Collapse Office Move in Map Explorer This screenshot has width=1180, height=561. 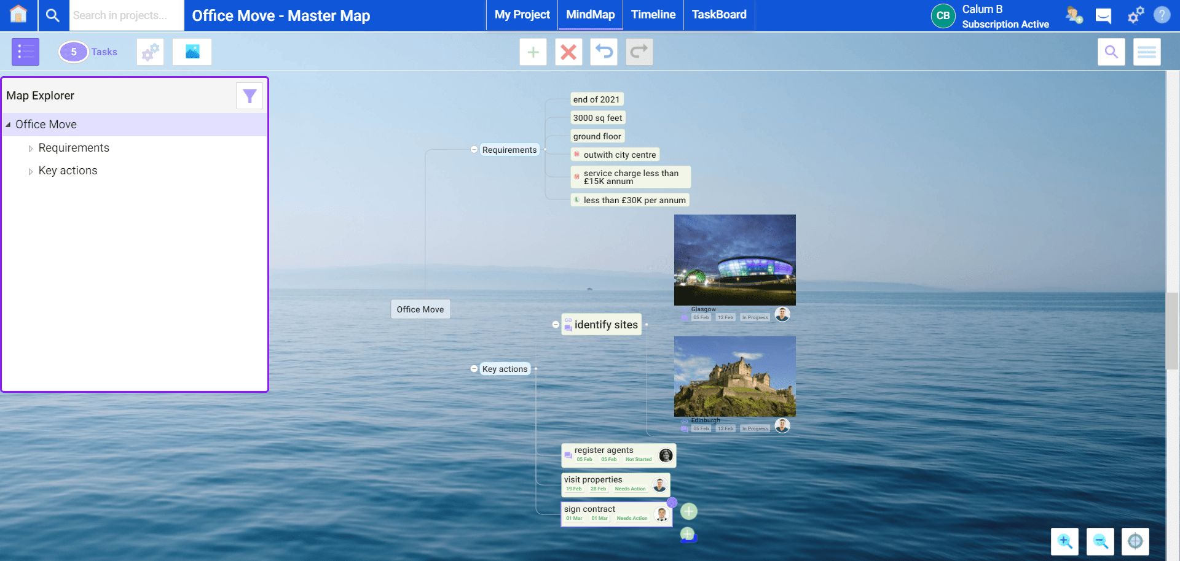[8, 124]
